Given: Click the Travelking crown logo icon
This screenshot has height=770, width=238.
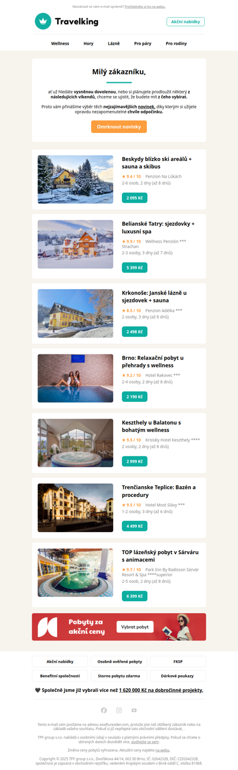Looking at the screenshot, I should (x=43, y=21).
